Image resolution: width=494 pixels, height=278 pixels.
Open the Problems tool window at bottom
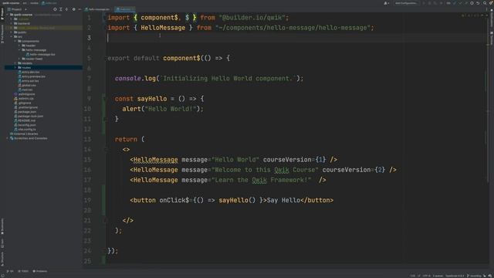pyautogui.click(x=40, y=271)
